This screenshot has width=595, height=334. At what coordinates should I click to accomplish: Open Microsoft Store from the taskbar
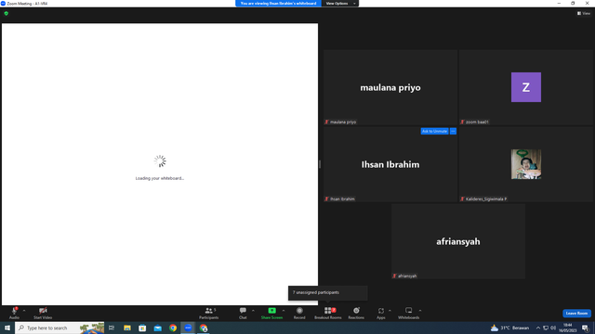(142, 328)
